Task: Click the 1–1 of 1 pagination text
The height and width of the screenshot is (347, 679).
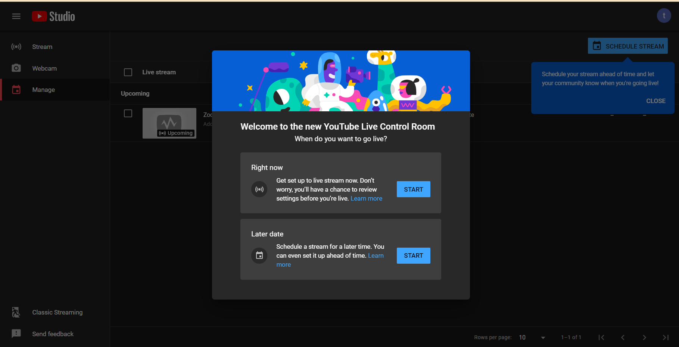Action: [571, 337]
